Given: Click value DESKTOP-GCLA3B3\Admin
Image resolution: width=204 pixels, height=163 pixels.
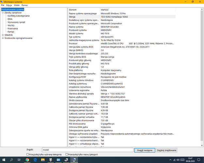Looking at the screenshot, I should coord(113,97).
